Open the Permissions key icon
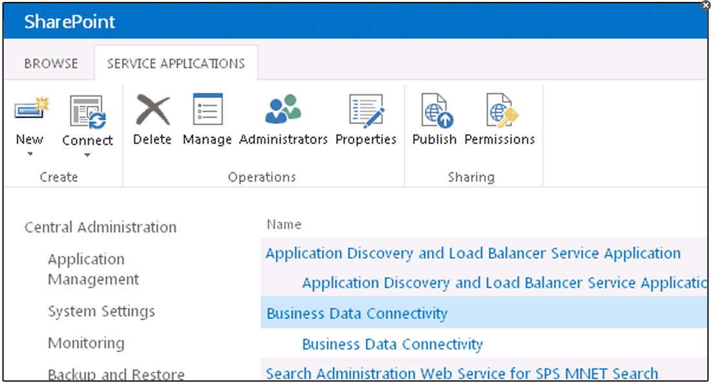 [502, 110]
